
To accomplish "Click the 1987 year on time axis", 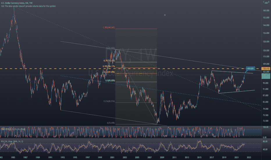I will tap(25, 158).
